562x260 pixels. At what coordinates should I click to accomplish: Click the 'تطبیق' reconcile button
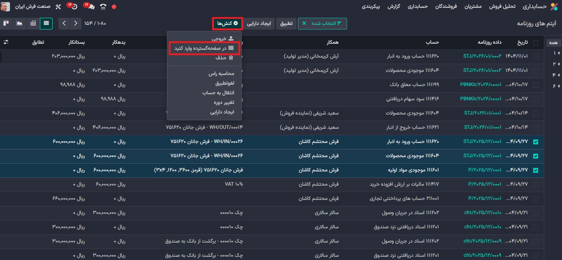point(286,23)
